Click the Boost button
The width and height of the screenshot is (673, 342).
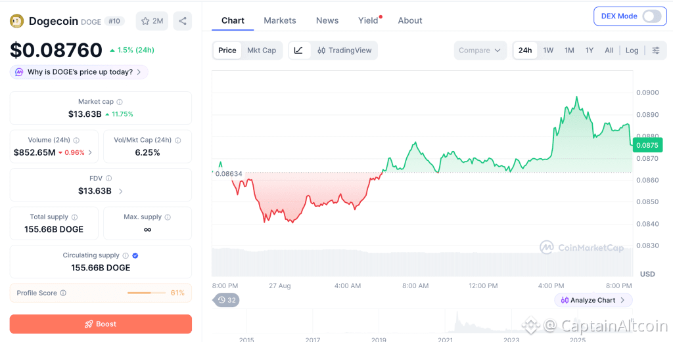[x=101, y=324]
